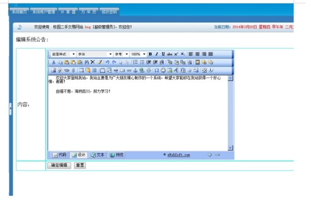Viewport: 311px width, 209px height.
Task: Click the Copy icon
Action: pos(60,62)
